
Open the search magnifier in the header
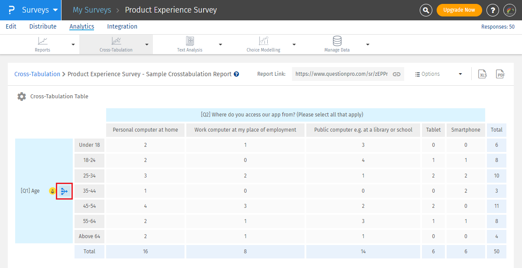pos(425,10)
